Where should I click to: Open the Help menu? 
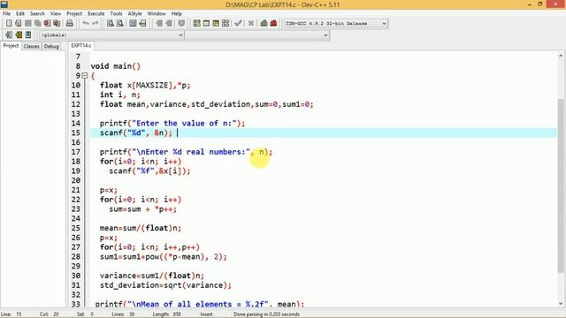pos(177,14)
